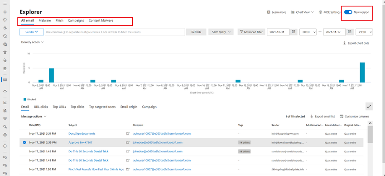Open MDE Settings gear icon
Image resolution: width=385 pixels, height=176 pixels.
pyautogui.click(x=320, y=12)
